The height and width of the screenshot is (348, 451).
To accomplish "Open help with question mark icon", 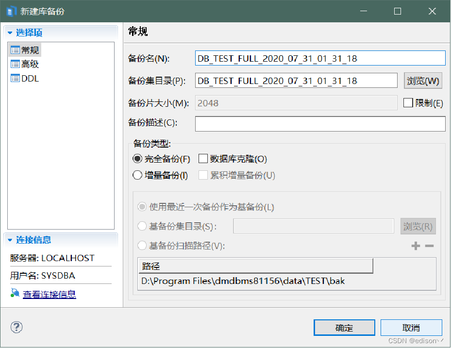I will click(x=17, y=327).
